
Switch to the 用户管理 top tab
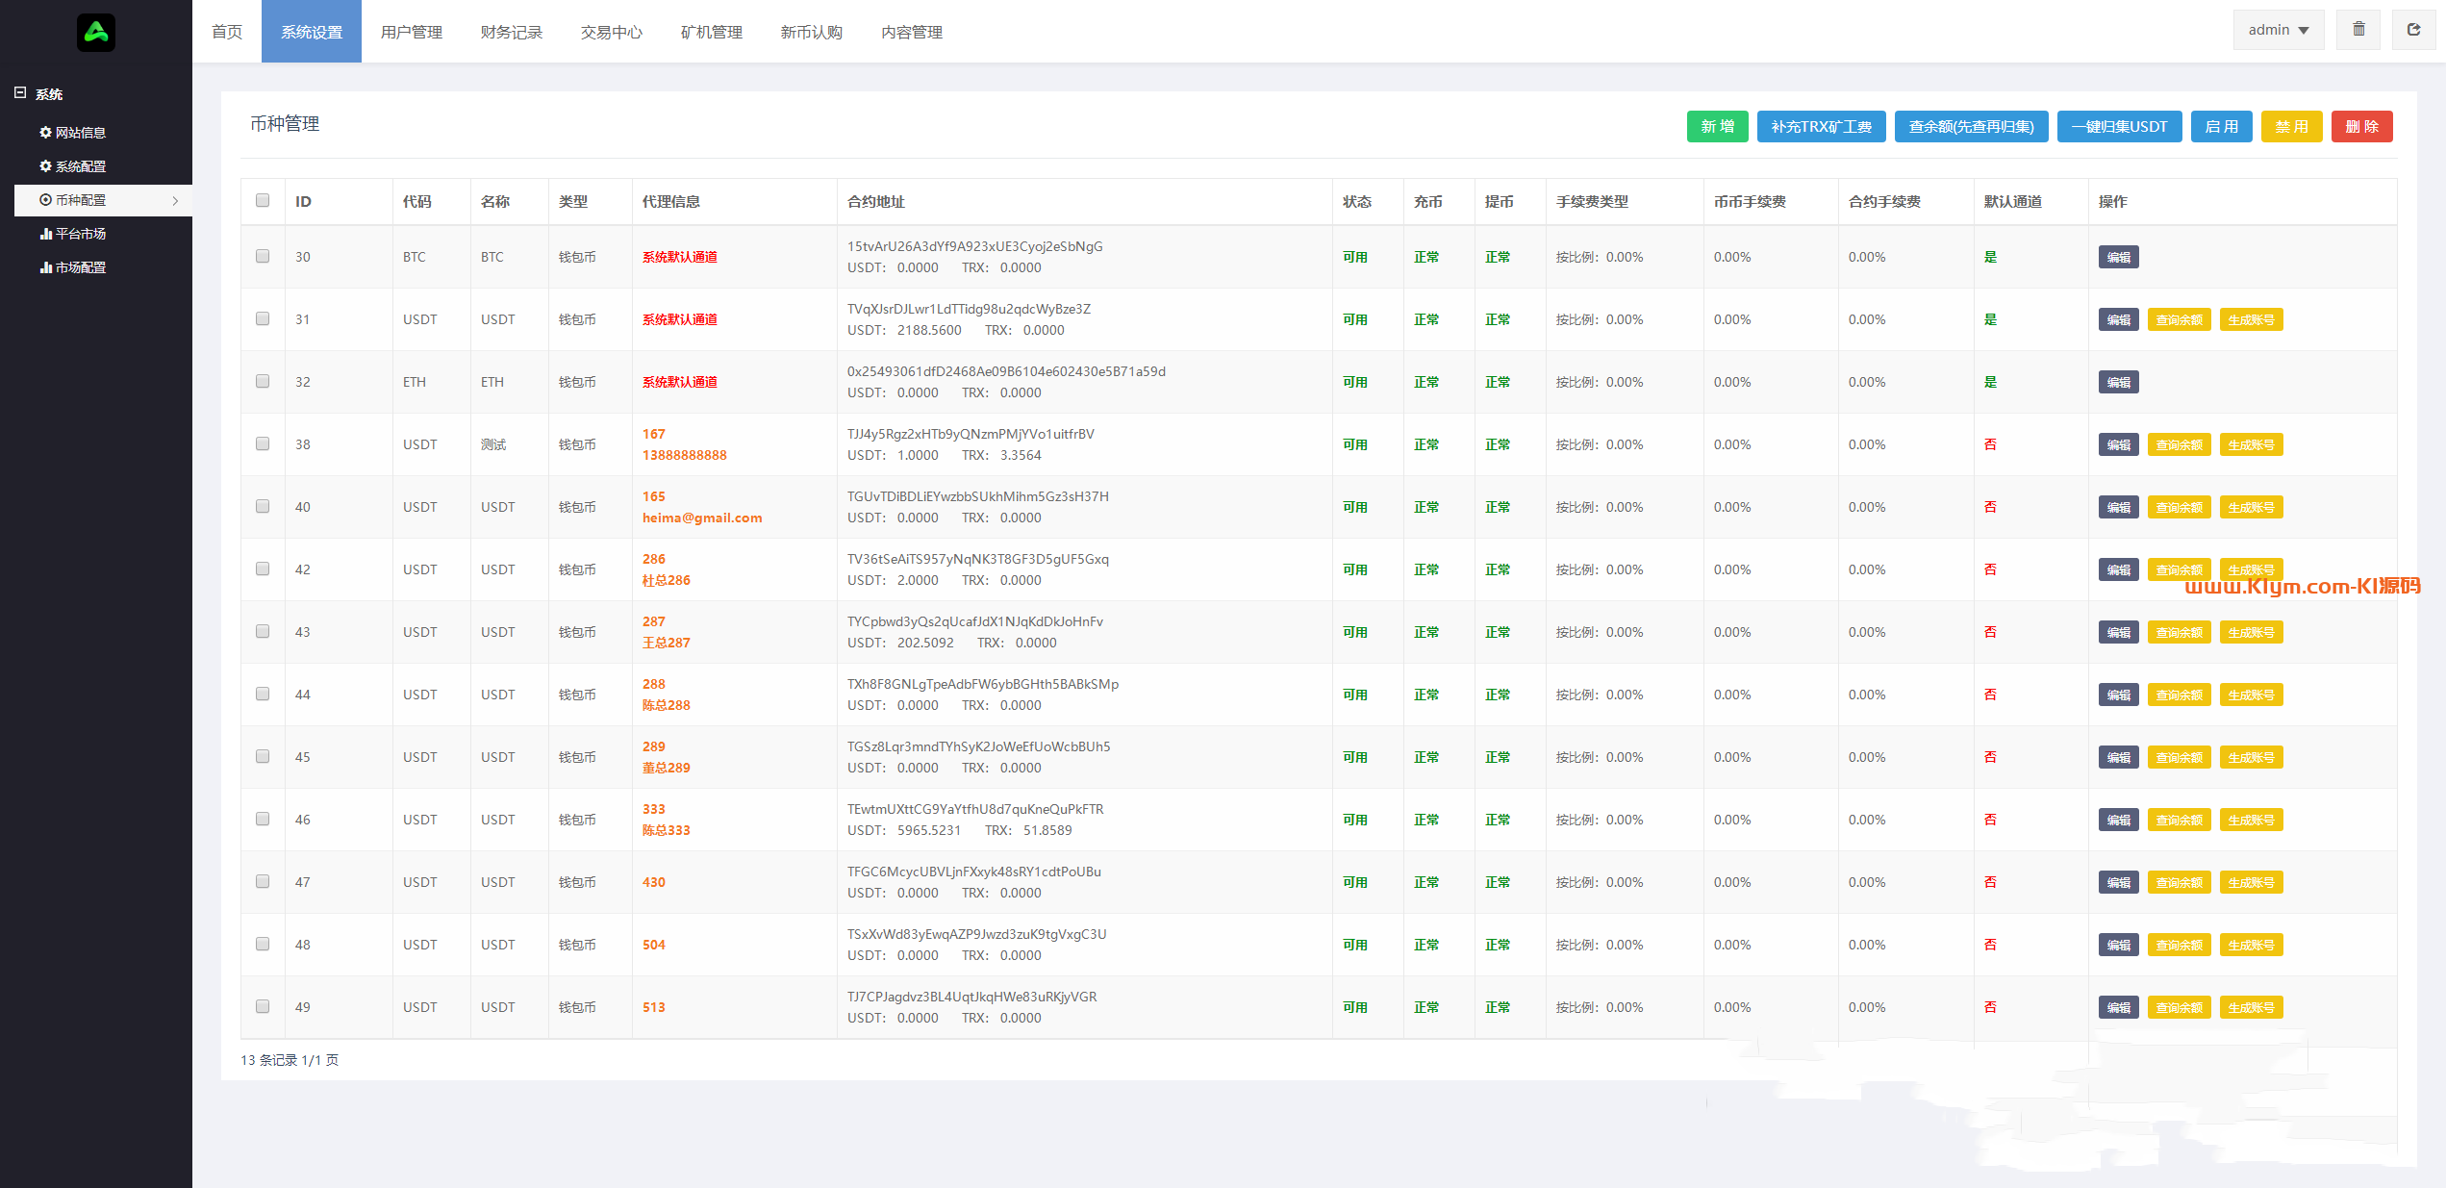pos(411,32)
